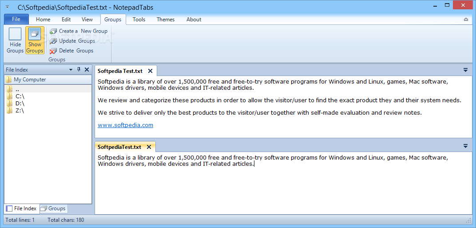Screen dimensions: 476x228
Task: Open the quick access toolbar dropdown
Action: (8, 7)
